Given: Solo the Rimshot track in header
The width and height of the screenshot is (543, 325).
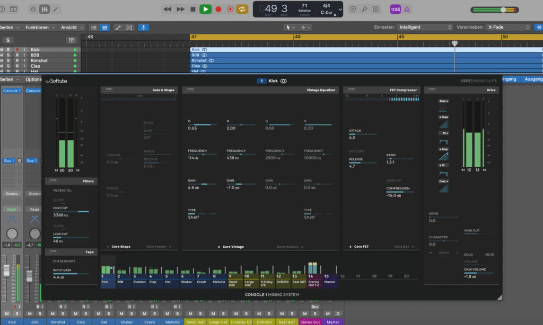Looking at the screenshot, I should (x=8, y=60).
